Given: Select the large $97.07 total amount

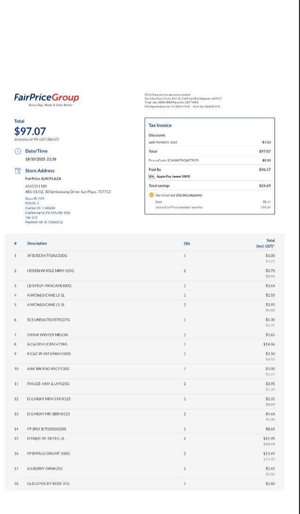Looking at the screenshot, I should pyautogui.click(x=30, y=131).
